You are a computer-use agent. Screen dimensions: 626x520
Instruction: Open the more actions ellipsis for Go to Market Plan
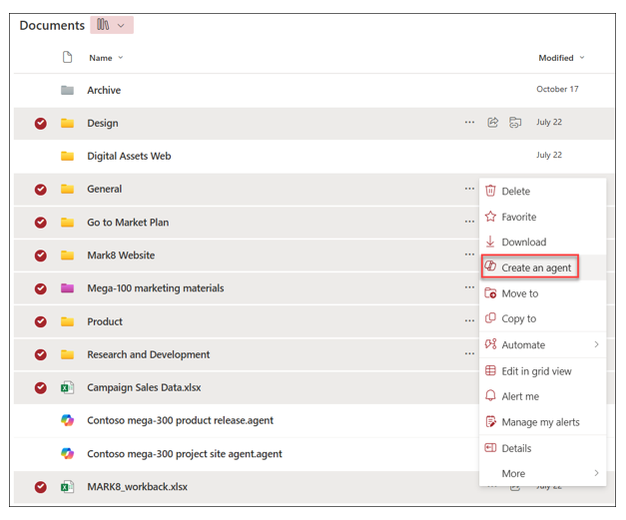(x=469, y=222)
